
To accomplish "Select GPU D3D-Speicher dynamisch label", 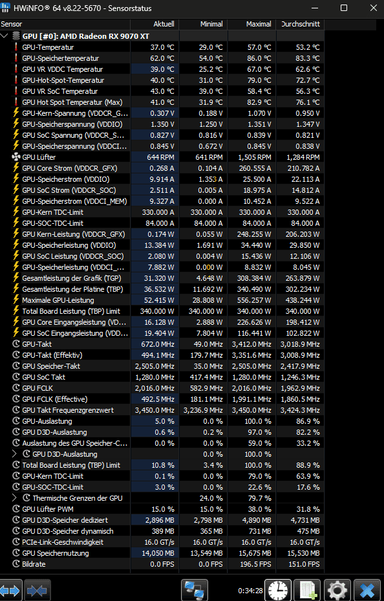I will pyautogui.click(x=68, y=531).
